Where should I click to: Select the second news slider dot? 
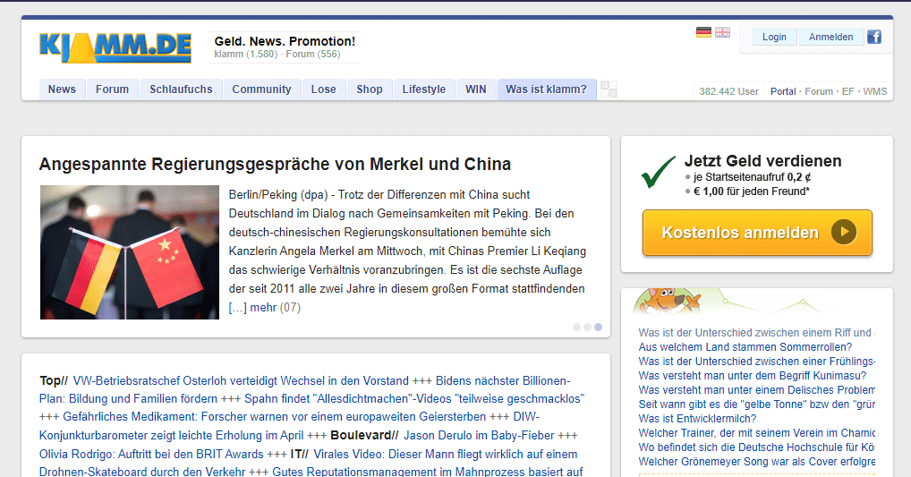point(587,328)
